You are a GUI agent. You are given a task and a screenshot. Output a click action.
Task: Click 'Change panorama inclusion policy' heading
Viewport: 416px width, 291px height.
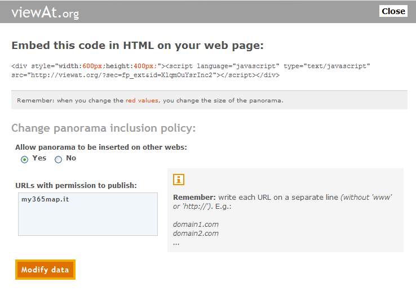[103, 128]
